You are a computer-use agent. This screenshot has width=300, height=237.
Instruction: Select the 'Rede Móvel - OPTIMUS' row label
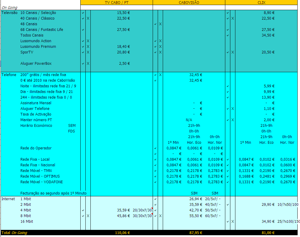point(40,176)
